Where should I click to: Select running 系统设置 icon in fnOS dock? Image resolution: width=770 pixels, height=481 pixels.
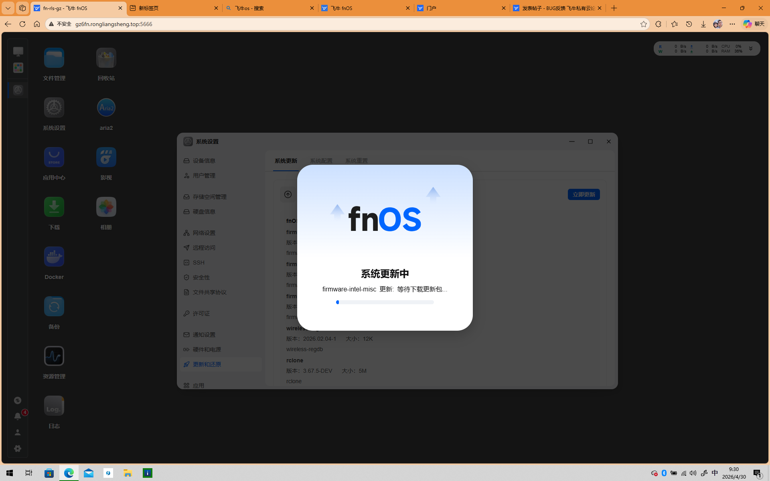pyautogui.click(x=18, y=90)
